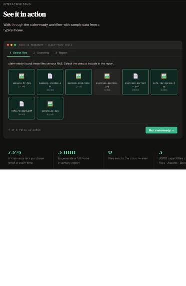Image resolution: width=186 pixels, height=286 pixels.
Task: Click "of claimants lack purchase proof" stat text
Action: click(x=26, y=161)
